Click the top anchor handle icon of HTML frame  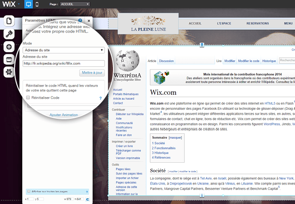tap(202, 45)
